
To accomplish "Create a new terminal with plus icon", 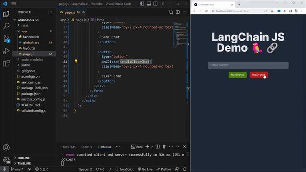I will click(x=147, y=147).
